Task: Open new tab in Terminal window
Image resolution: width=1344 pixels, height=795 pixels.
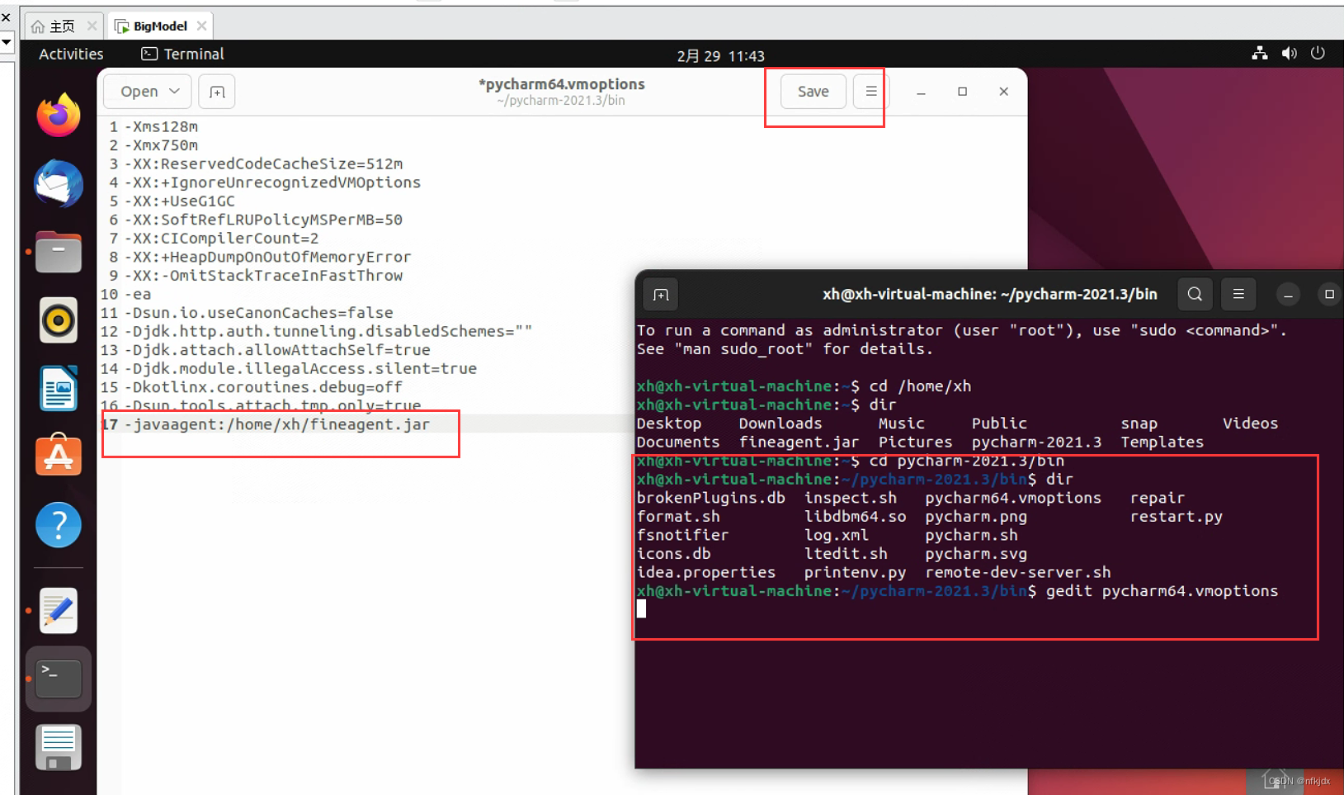Action: point(661,295)
